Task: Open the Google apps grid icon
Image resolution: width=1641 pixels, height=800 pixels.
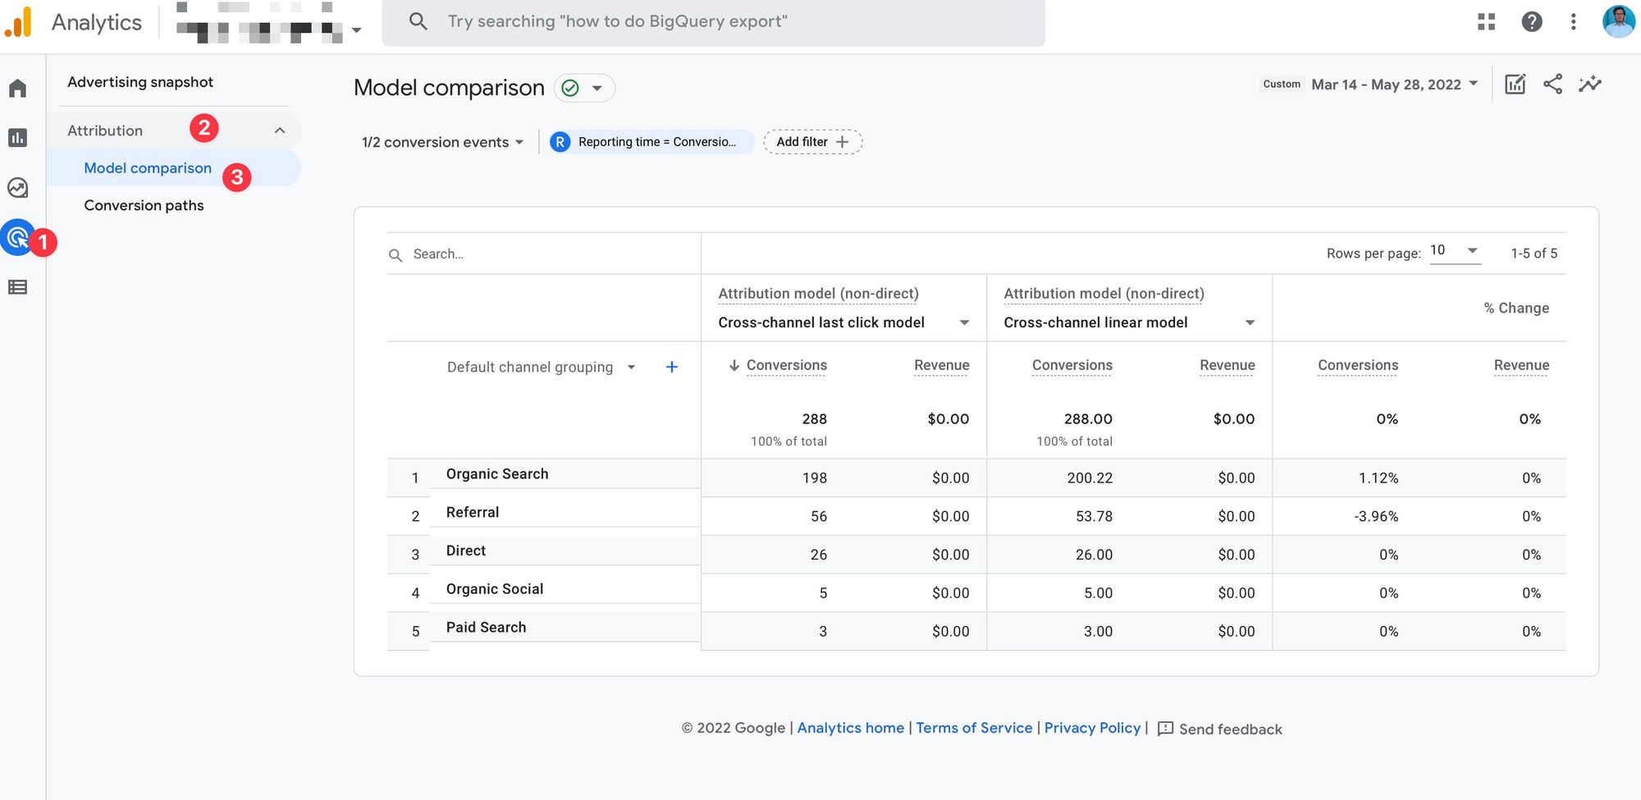Action: [1487, 21]
